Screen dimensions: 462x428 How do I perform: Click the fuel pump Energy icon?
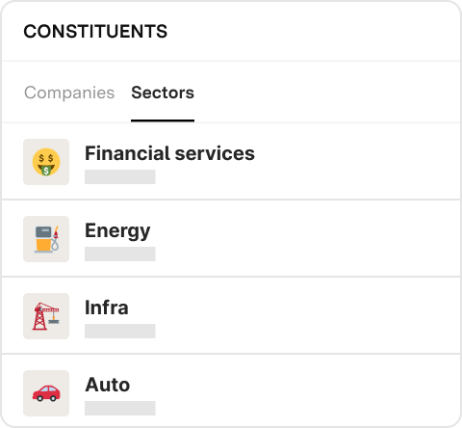pyautogui.click(x=46, y=239)
